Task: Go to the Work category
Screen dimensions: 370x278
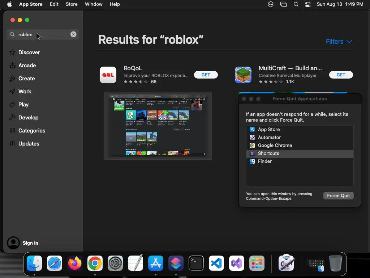Action: (20, 92)
